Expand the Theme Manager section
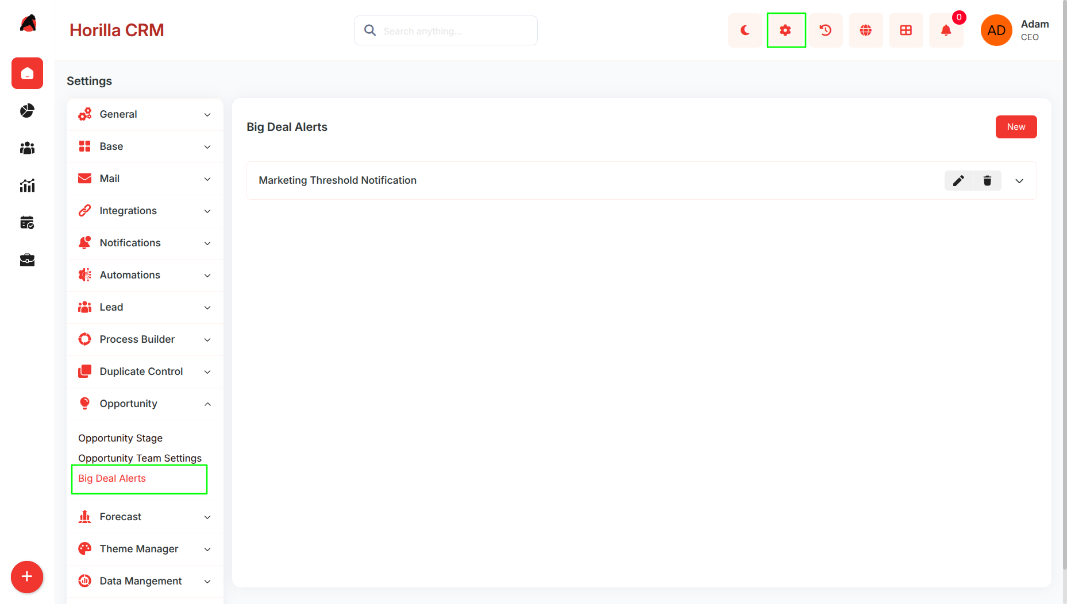Viewport: 1067px width, 604px height. point(145,549)
